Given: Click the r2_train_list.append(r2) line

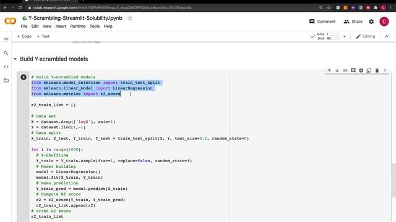Looking at the screenshot, I should point(66,205).
